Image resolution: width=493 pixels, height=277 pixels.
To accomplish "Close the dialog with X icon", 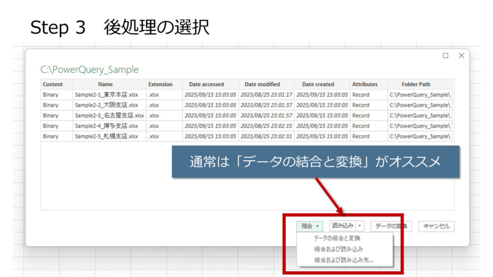I will 461,56.
